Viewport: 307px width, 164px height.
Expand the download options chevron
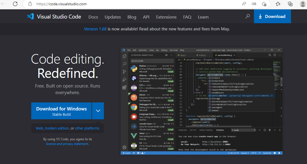(x=98, y=111)
